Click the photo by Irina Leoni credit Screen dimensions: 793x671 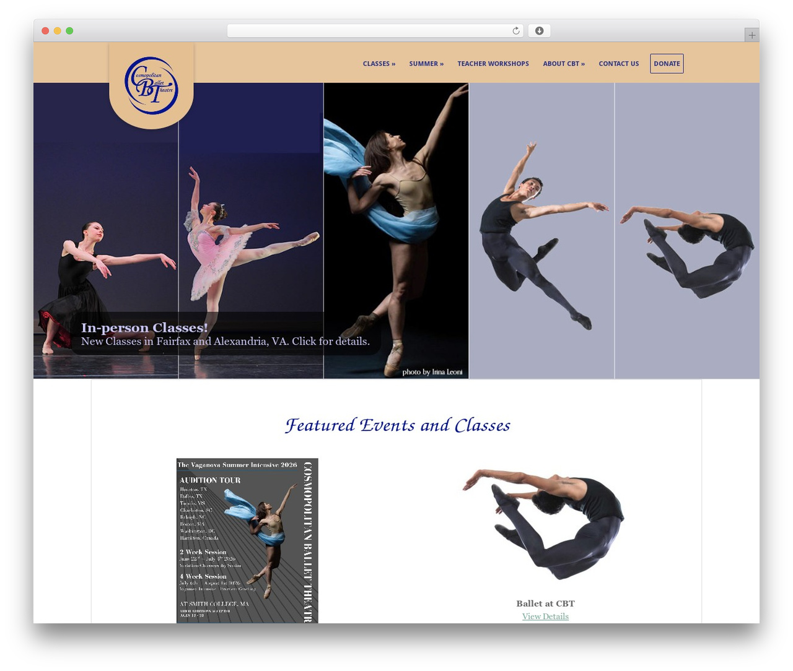pyautogui.click(x=432, y=372)
